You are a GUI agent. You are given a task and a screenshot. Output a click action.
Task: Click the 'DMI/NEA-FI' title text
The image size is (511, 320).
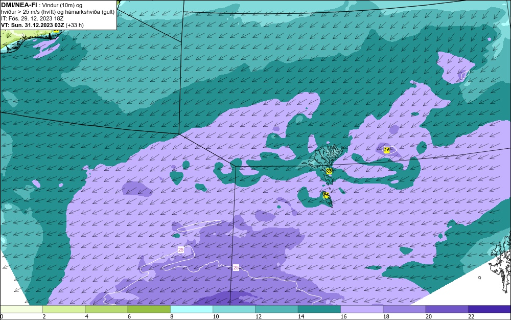pos(19,5)
